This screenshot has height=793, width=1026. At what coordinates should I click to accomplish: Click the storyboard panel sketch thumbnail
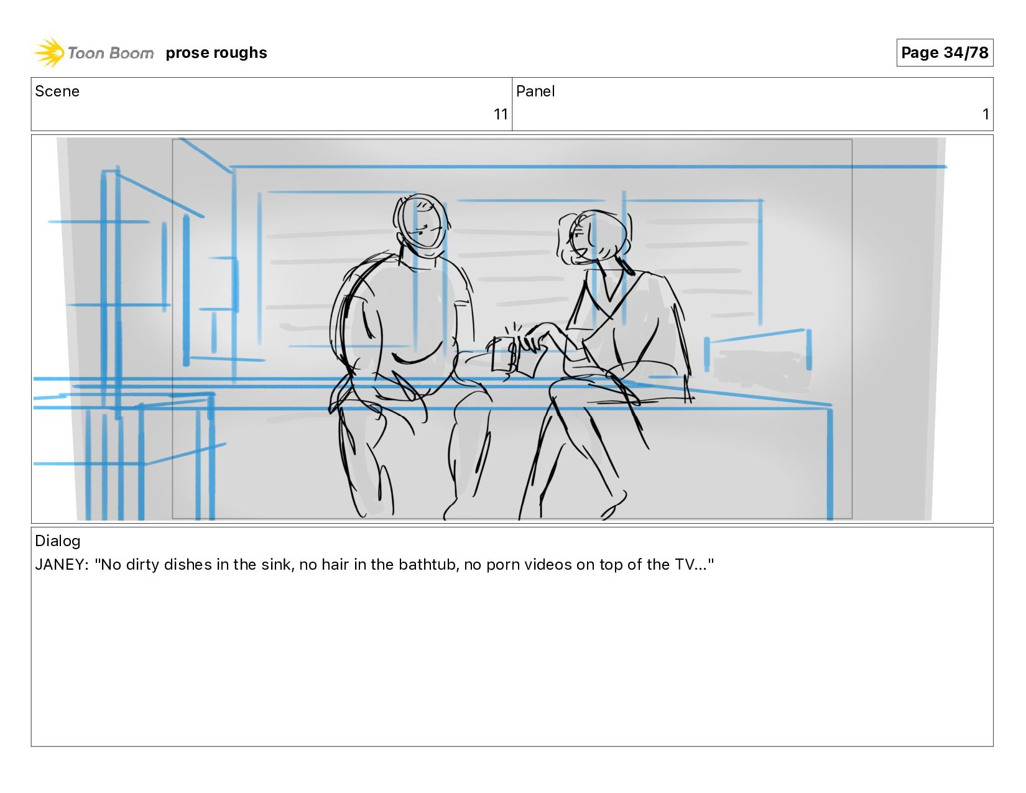pos(512,329)
